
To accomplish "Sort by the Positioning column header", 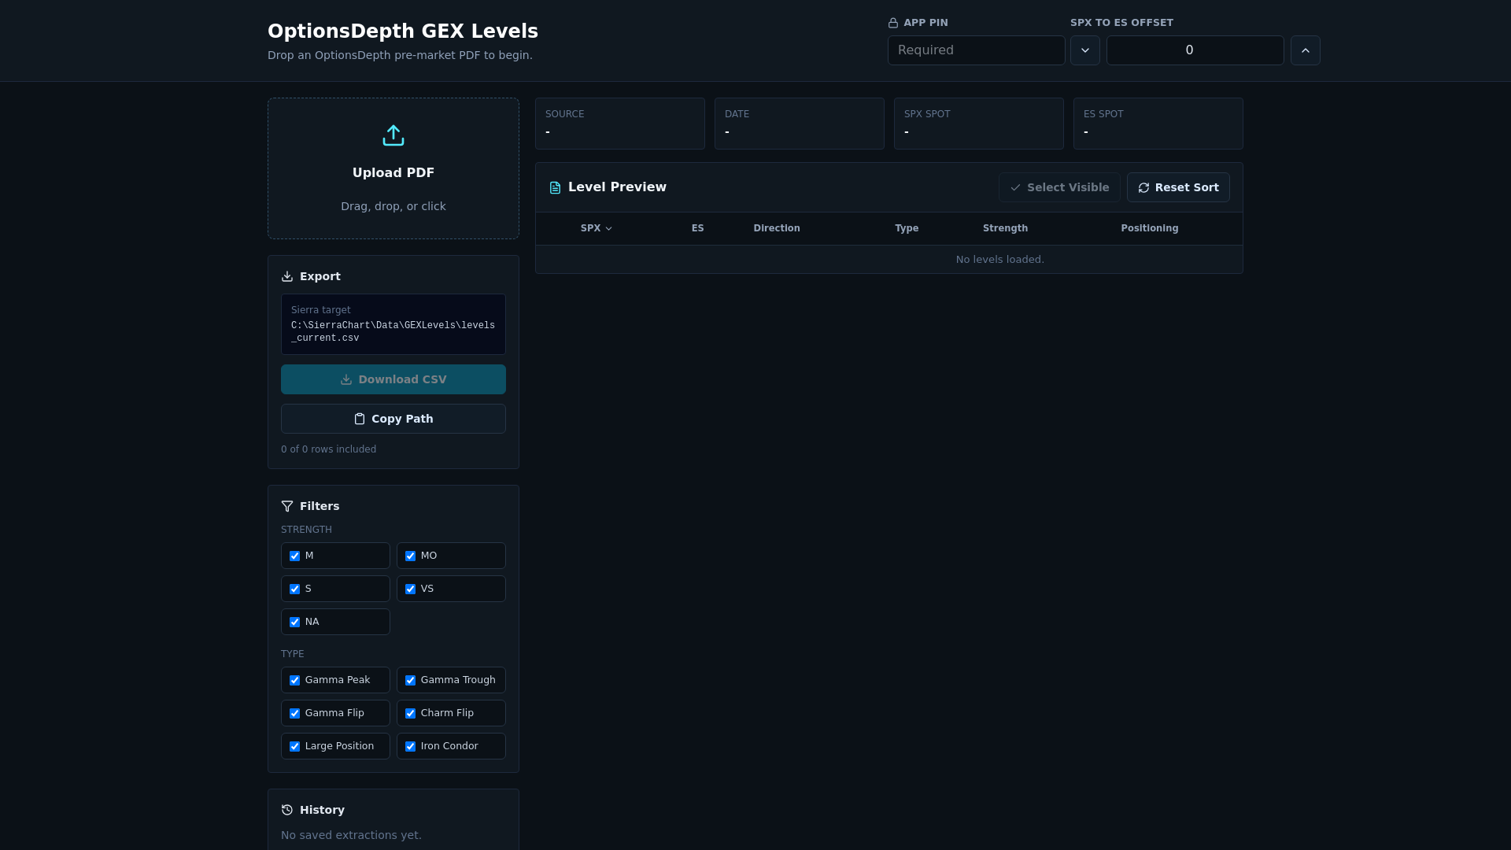I will click(1150, 228).
